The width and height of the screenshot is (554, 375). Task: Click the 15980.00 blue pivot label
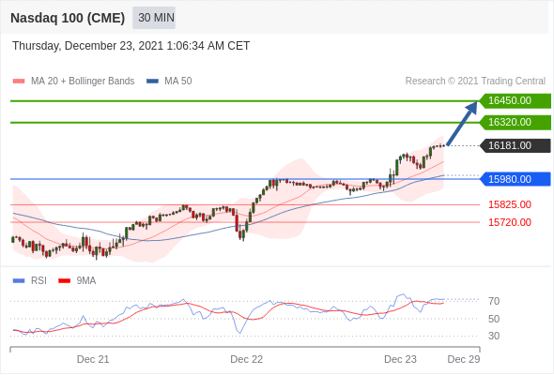click(x=516, y=179)
